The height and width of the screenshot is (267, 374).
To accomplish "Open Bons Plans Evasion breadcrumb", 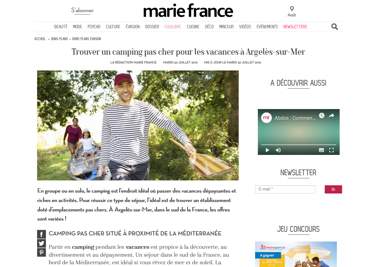I will click(x=87, y=39).
